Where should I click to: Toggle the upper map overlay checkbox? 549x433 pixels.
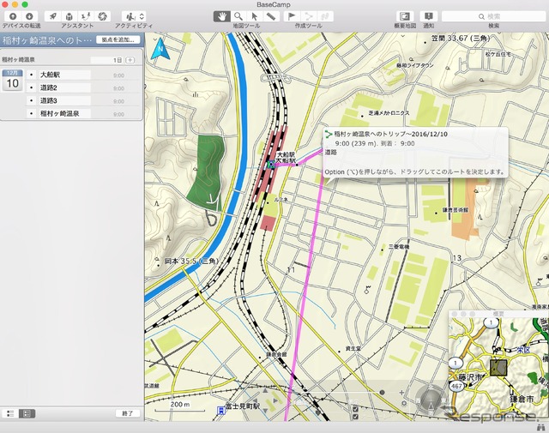[x=355, y=408]
